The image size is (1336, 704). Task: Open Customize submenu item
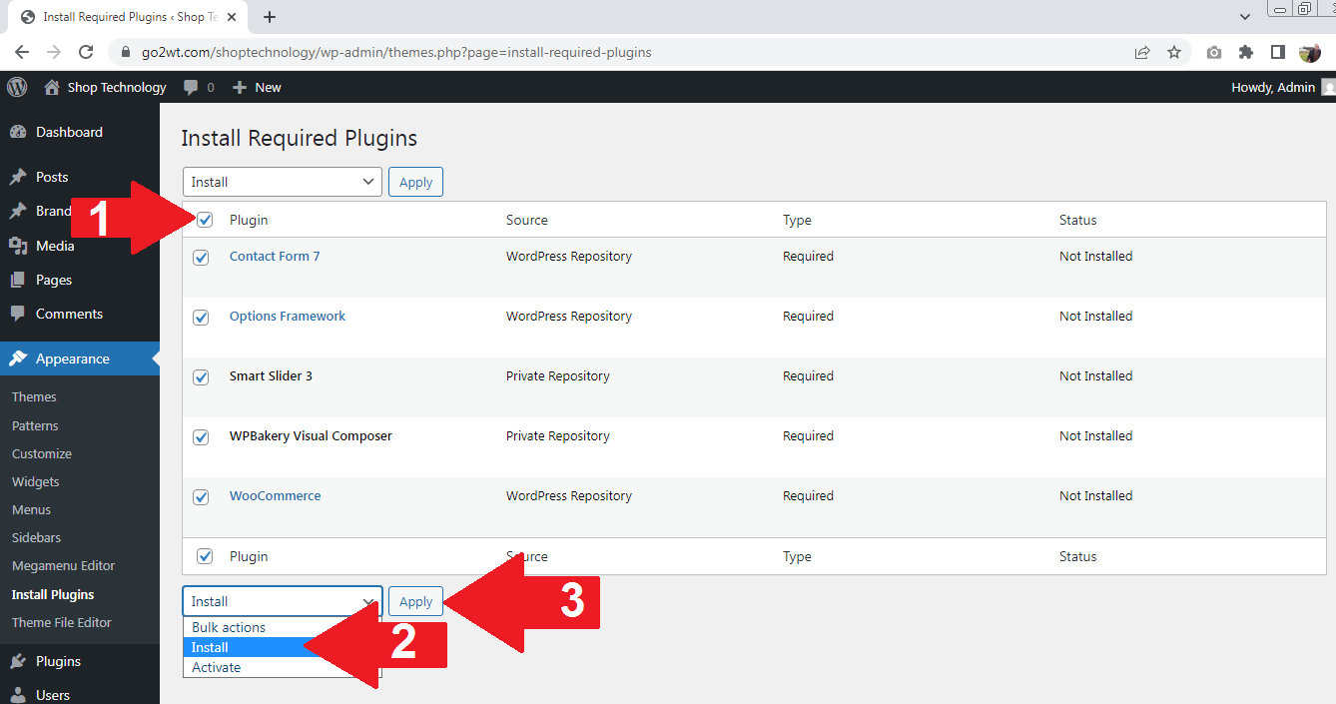click(42, 453)
